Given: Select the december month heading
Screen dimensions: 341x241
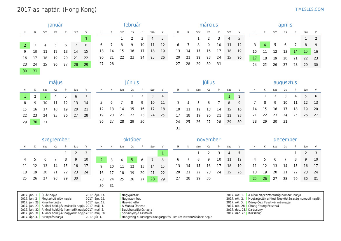Looking at the screenshot, I should click(285, 140).
